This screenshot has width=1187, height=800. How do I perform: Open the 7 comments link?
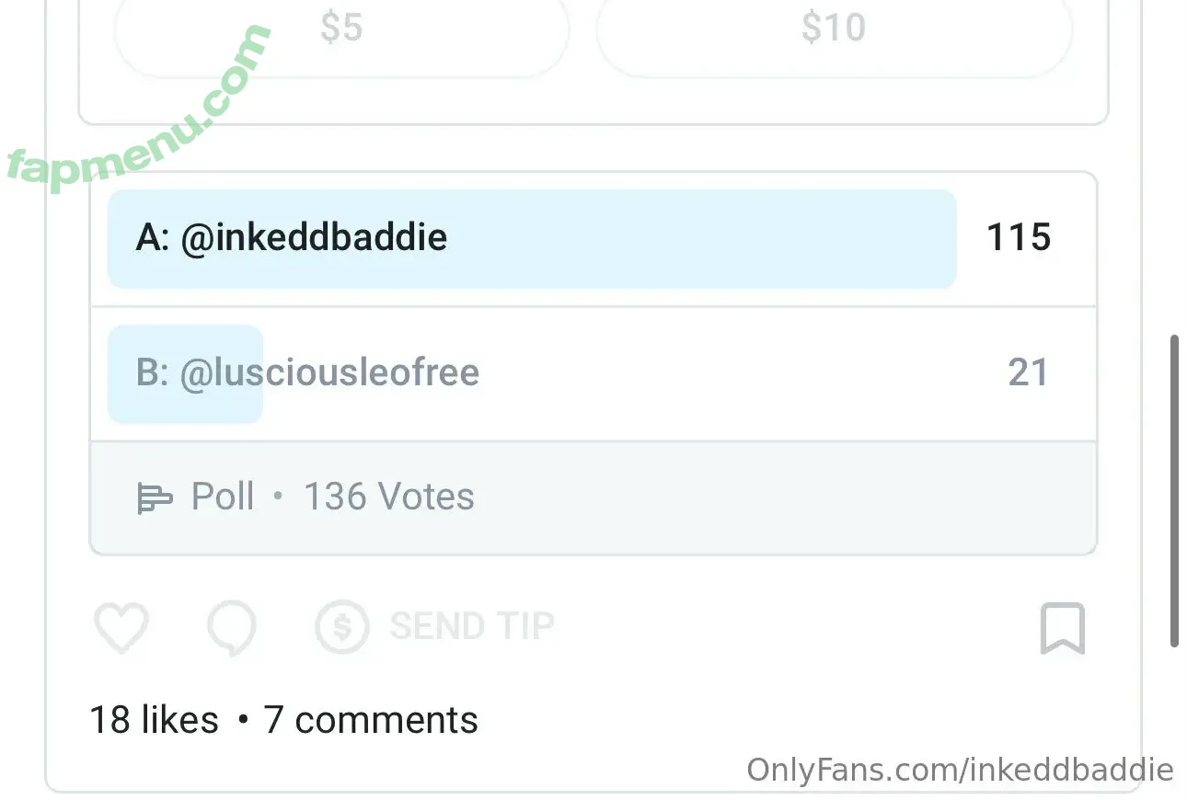(x=371, y=720)
